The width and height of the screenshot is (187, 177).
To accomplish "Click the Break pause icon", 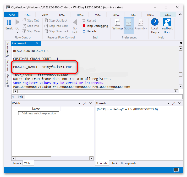I will click(9, 22).
